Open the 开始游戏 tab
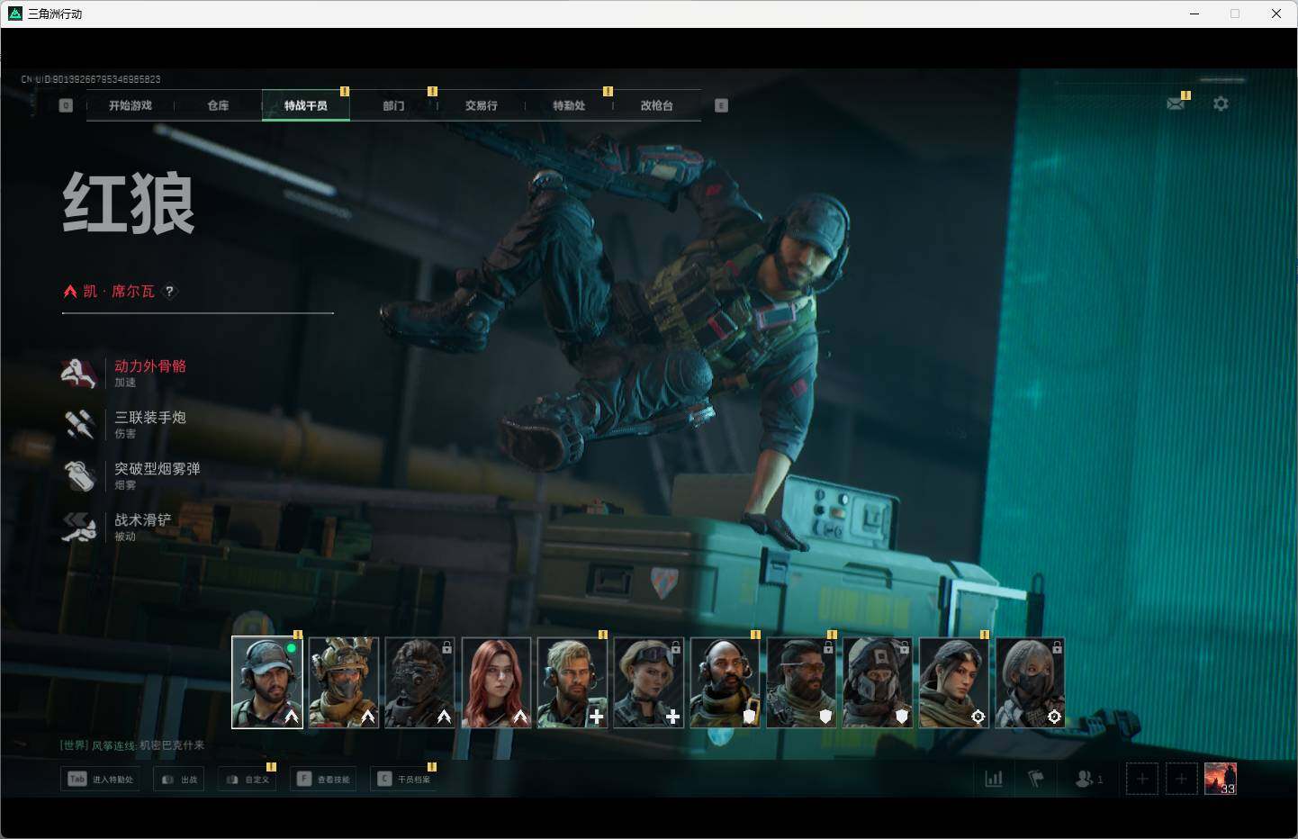Screen dimensions: 1298x839 pyautogui.click(x=130, y=105)
